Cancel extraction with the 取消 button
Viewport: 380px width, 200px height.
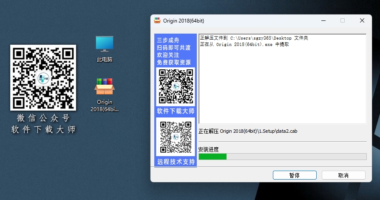coord(343,175)
